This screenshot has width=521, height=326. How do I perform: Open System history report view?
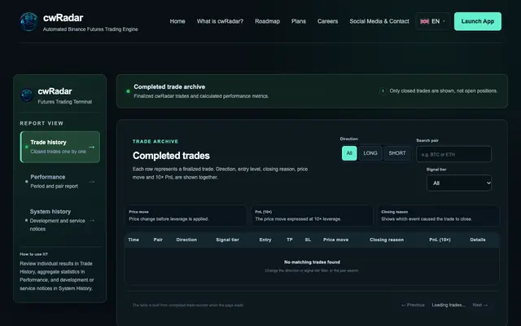tap(59, 220)
